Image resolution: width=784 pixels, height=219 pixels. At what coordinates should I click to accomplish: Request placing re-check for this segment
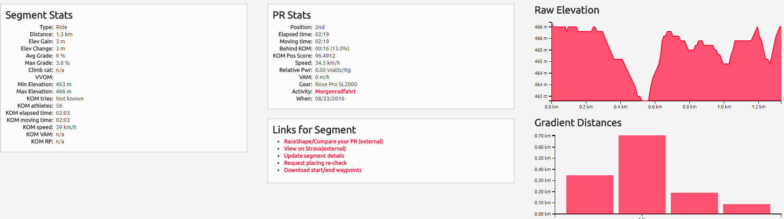point(315,163)
